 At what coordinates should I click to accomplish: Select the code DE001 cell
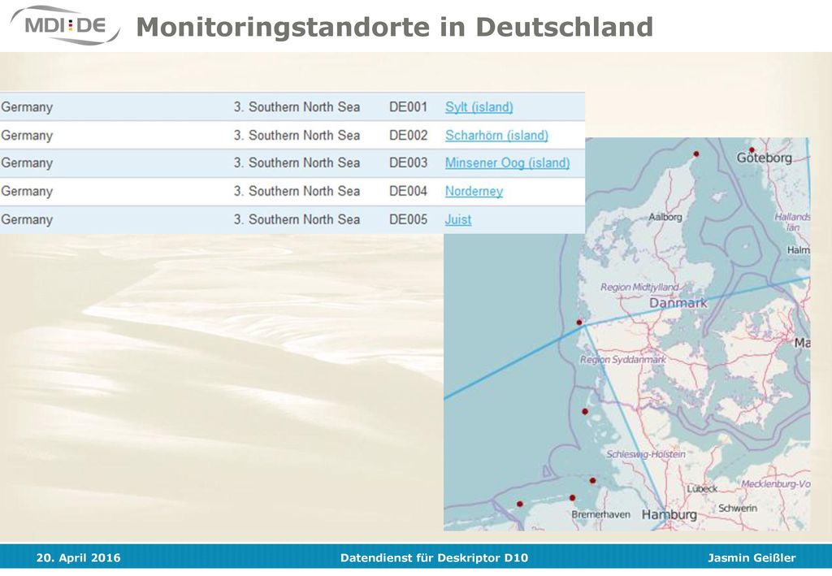click(x=408, y=107)
